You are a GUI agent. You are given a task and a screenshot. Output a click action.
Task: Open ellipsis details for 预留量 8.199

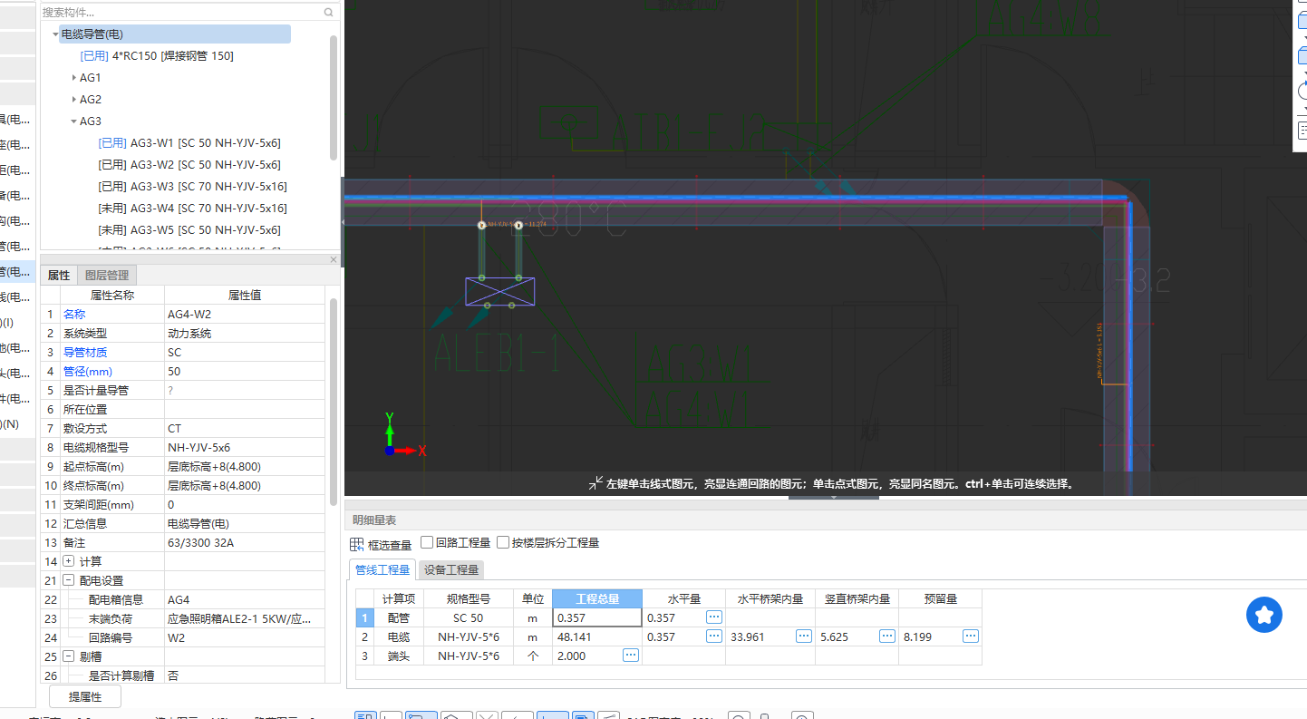[971, 636]
